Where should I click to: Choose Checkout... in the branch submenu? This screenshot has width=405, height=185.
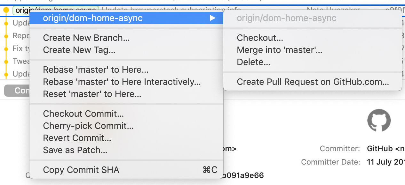coord(312,38)
